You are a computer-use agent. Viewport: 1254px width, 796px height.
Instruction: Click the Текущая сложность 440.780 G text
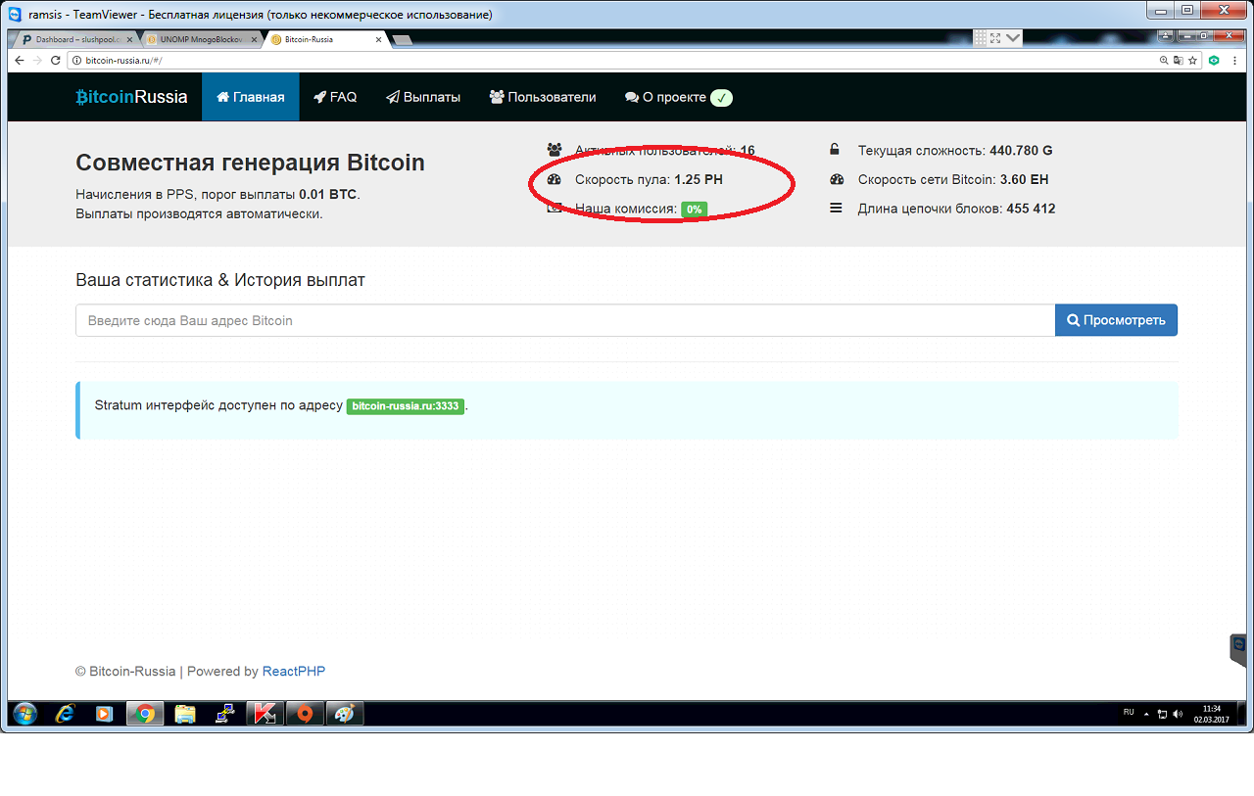click(955, 151)
